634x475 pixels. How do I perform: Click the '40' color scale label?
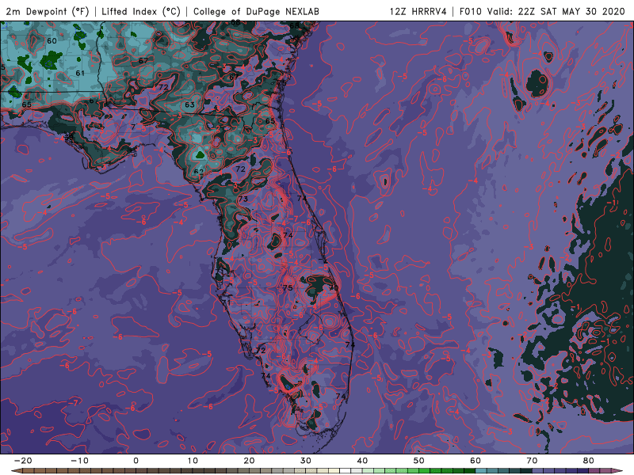[362, 461]
